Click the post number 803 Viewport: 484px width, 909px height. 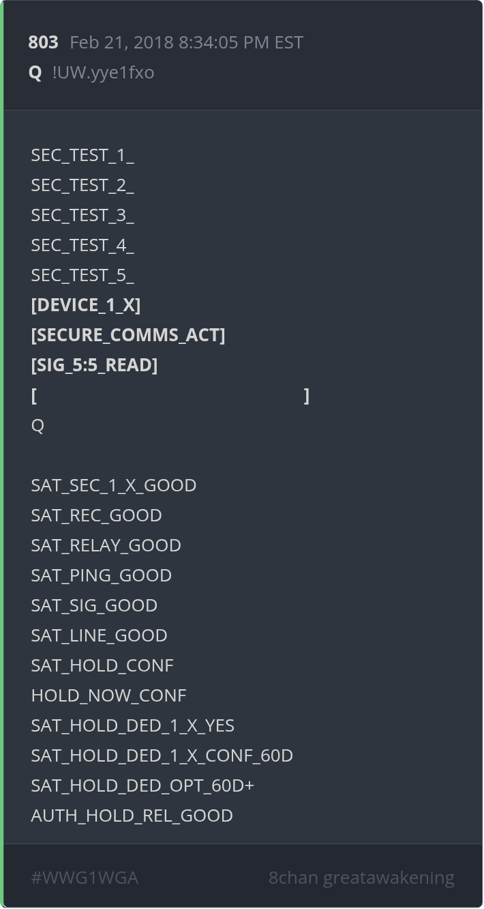tap(43, 42)
